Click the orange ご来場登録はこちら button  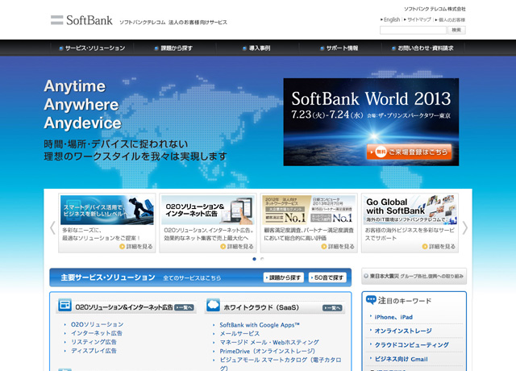click(x=409, y=152)
